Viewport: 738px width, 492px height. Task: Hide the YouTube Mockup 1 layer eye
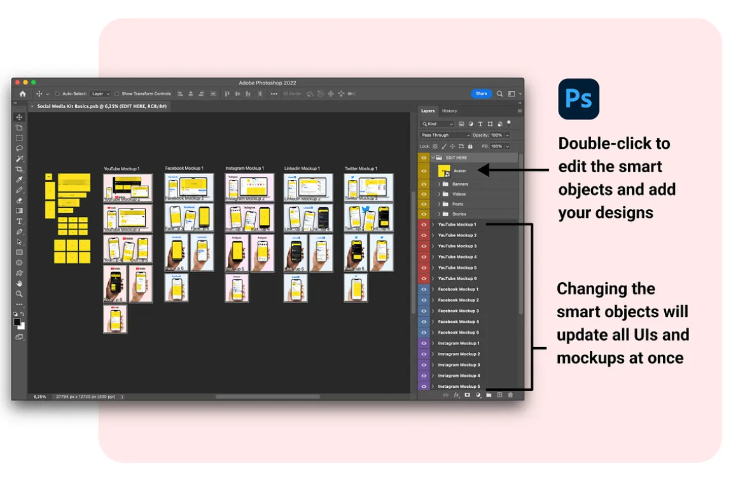(424, 224)
